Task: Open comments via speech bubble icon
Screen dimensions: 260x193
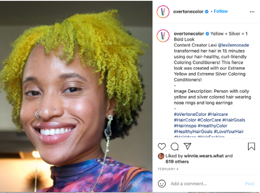Action: click(175, 147)
